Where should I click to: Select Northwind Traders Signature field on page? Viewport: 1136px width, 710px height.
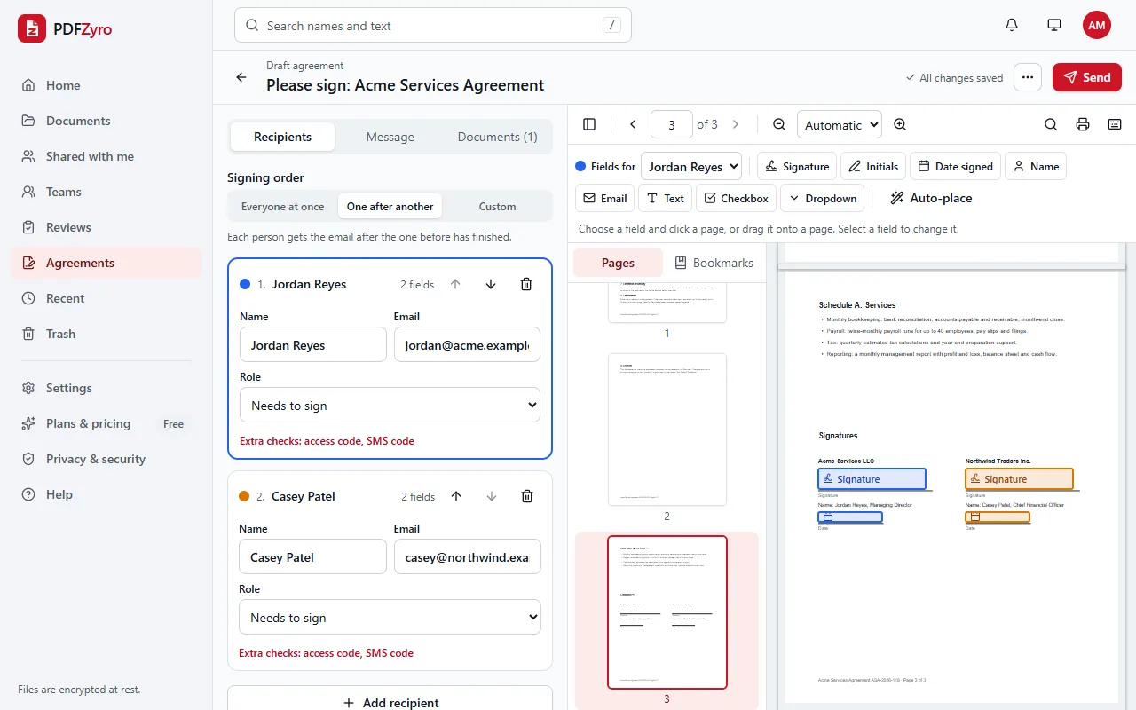[x=1019, y=478]
